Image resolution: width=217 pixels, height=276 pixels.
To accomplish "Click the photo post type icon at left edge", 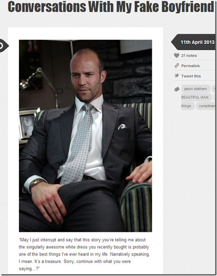I will tap(4, 46).
